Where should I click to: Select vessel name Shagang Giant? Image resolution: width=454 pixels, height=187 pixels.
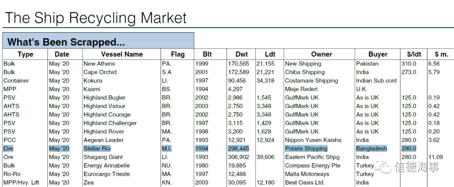coord(103,157)
